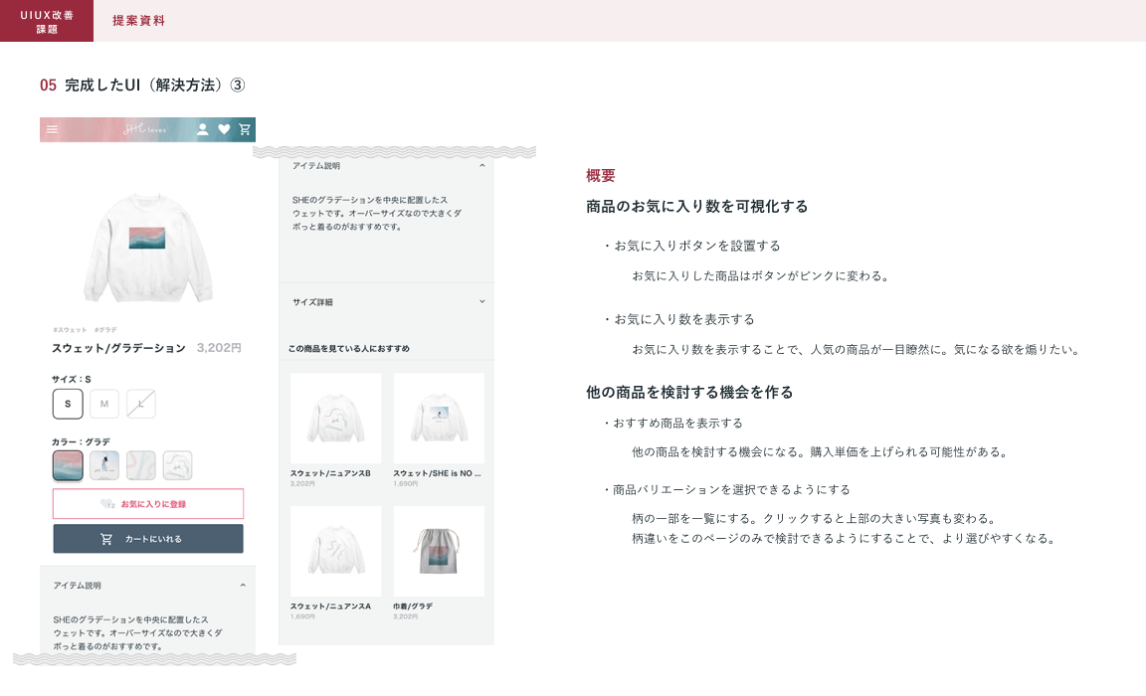Click the heart icon in お気に入りに登録 button
Viewport: 1146px width, 696px height.
[x=108, y=504]
